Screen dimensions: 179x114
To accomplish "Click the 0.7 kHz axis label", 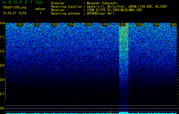I will tap(2, 94).
